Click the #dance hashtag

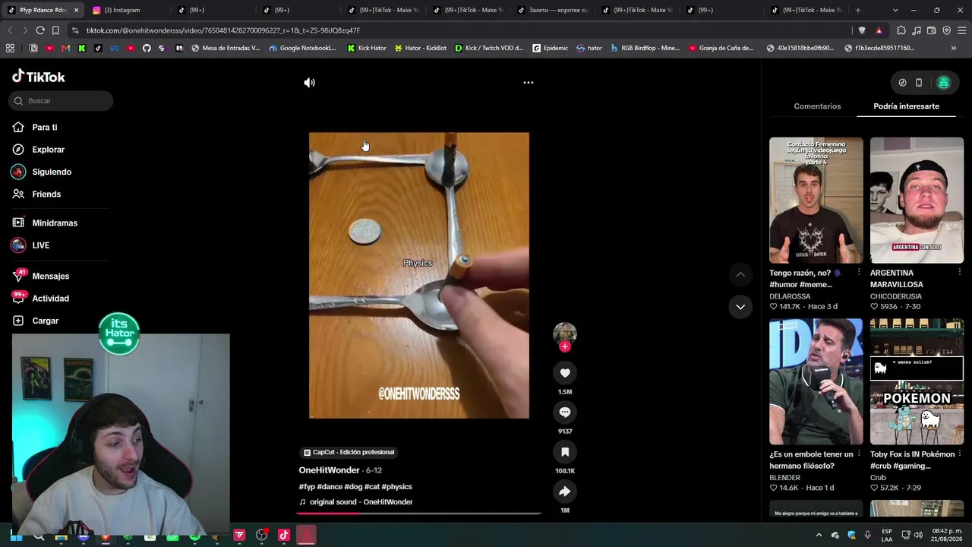(330, 487)
